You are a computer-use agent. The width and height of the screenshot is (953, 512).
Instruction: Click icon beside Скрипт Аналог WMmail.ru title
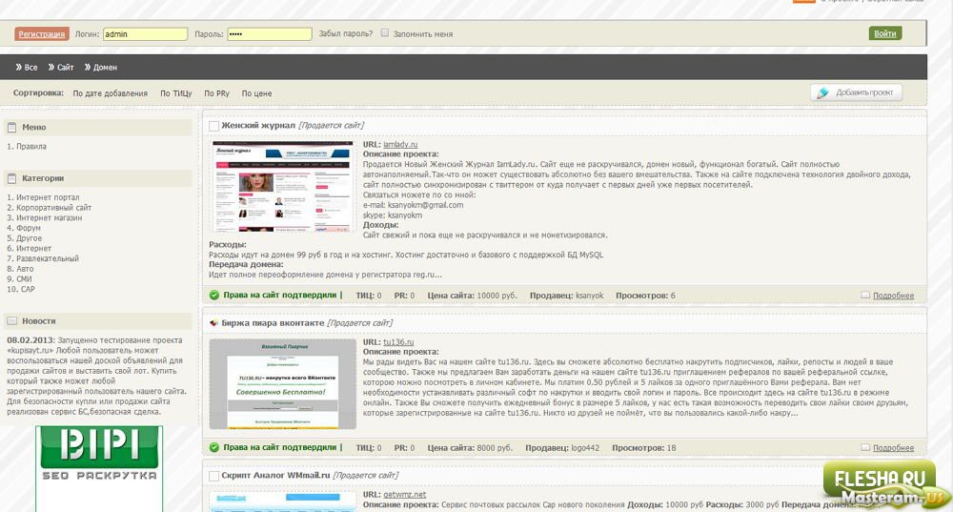(x=213, y=476)
